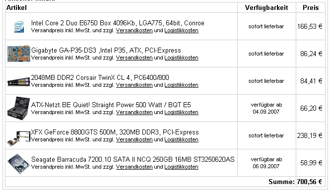Open Logistikkosten link under Corsair TwinX
The image size is (330, 192).
181,85
